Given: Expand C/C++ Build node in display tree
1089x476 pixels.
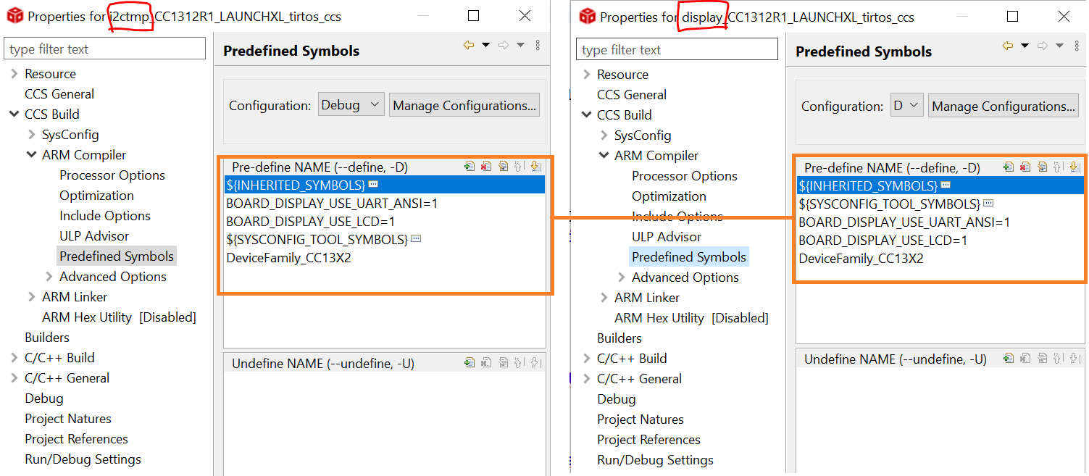Looking at the screenshot, I should click(587, 358).
